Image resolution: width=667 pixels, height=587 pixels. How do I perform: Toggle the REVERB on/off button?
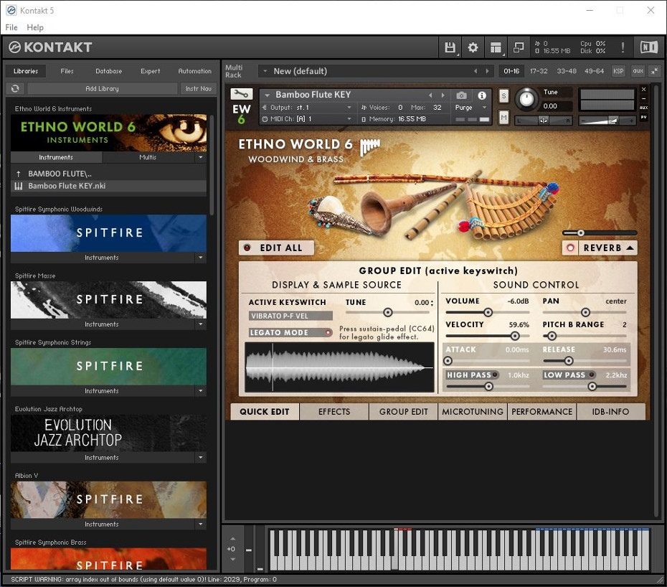click(x=570, y=248)
